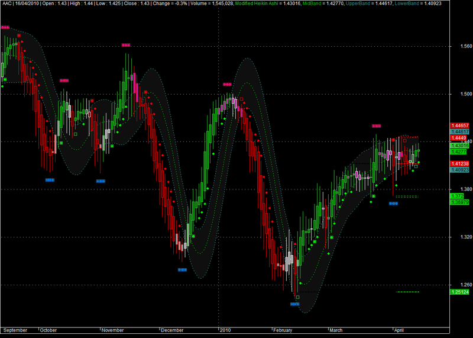Select the LowerBand = 1.40923 indicator label

[418, 4]
